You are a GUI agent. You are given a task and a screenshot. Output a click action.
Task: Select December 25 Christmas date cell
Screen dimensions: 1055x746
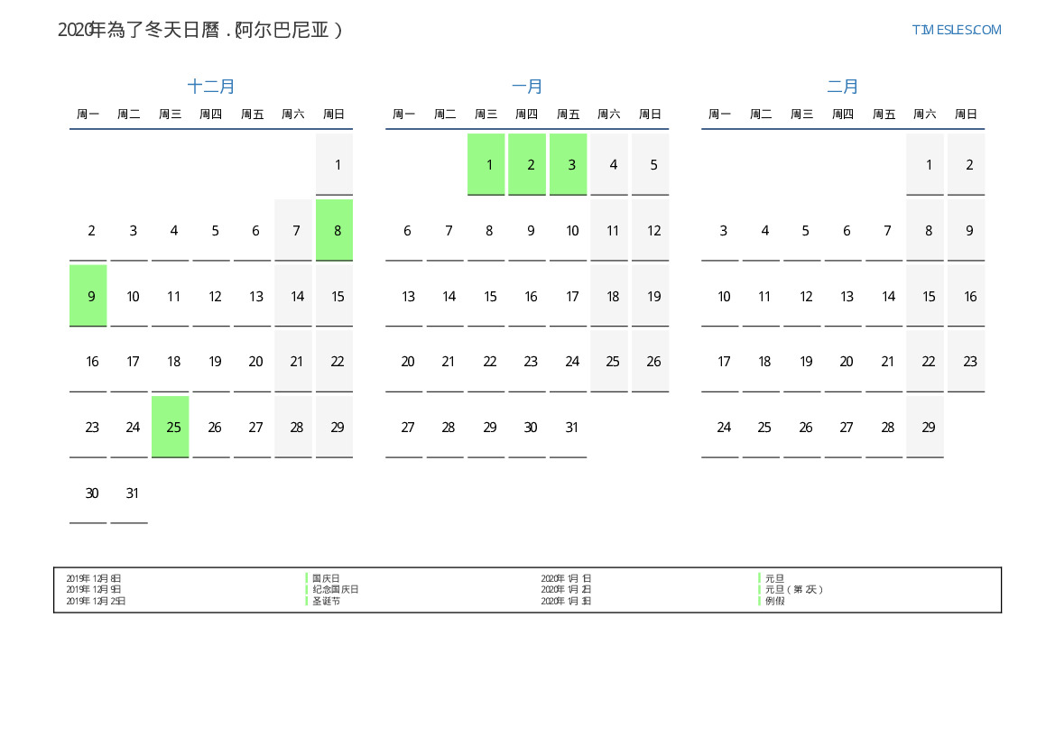pos(171,427)
